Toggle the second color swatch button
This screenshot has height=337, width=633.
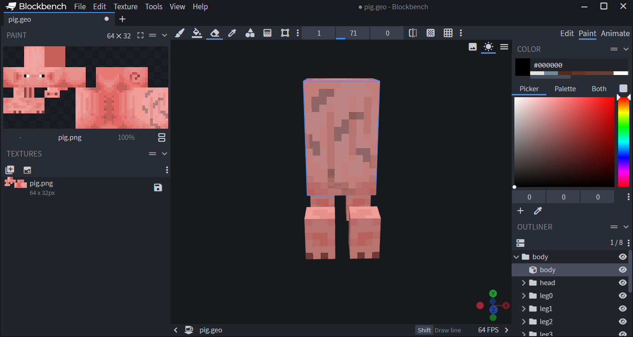[623, 88]
